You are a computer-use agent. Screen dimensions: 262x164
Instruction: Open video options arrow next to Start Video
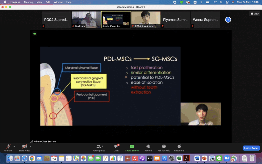[30, 147]
